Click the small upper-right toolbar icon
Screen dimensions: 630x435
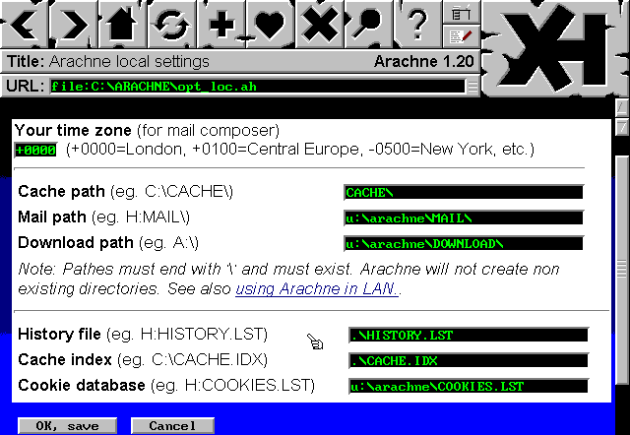[x=462, y=13]
